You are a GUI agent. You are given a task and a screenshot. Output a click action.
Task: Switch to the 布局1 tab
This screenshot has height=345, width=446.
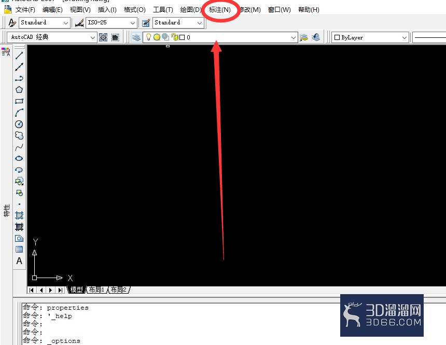pos(96,290)
